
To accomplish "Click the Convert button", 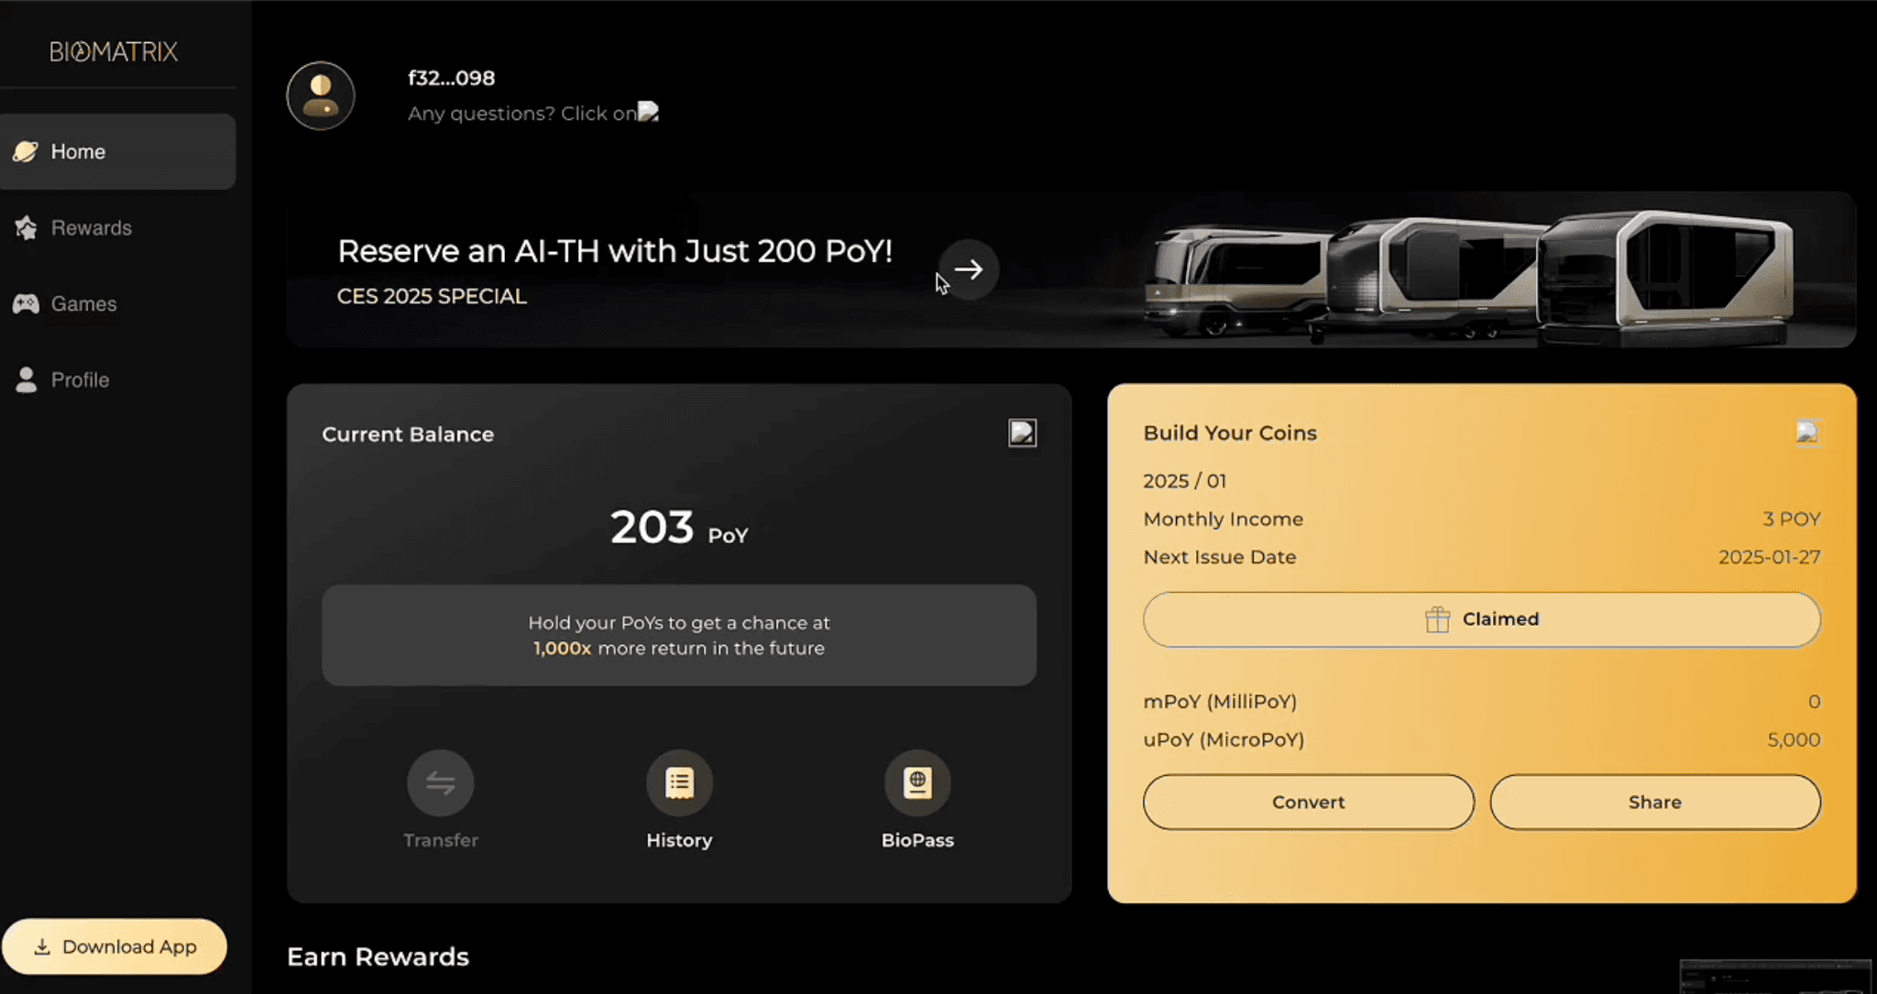I will point(1308,802).
